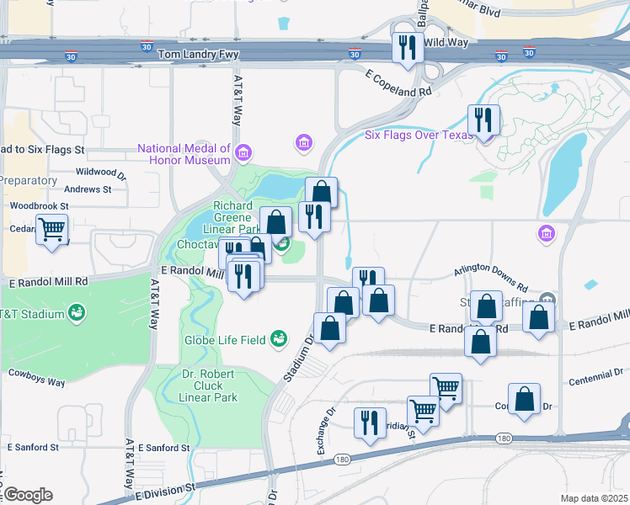Open the Google logo link

(28, 495)
